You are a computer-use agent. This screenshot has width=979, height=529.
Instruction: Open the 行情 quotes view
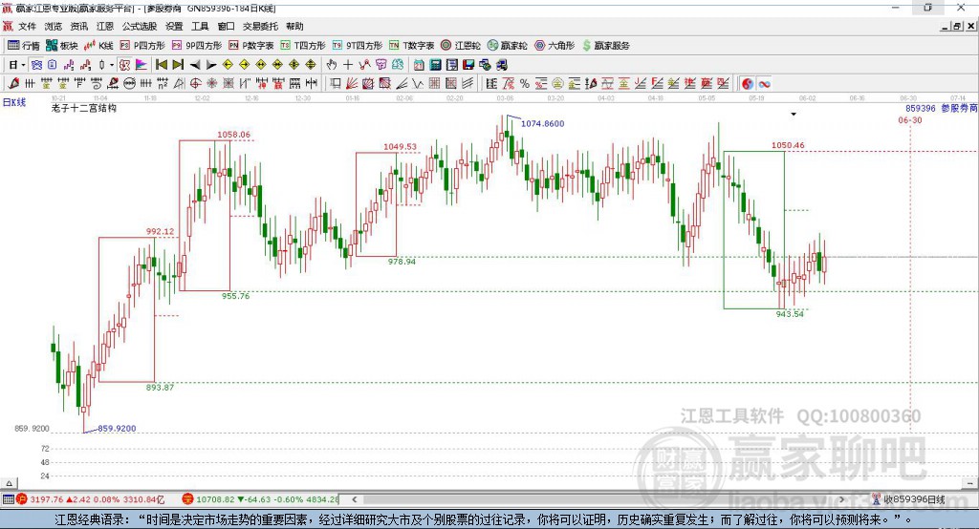(x=24, y=46)
